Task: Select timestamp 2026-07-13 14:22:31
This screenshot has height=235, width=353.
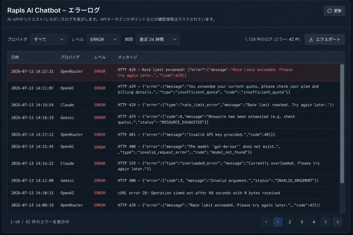Action: pyautogui.click(x=32, y=72)
